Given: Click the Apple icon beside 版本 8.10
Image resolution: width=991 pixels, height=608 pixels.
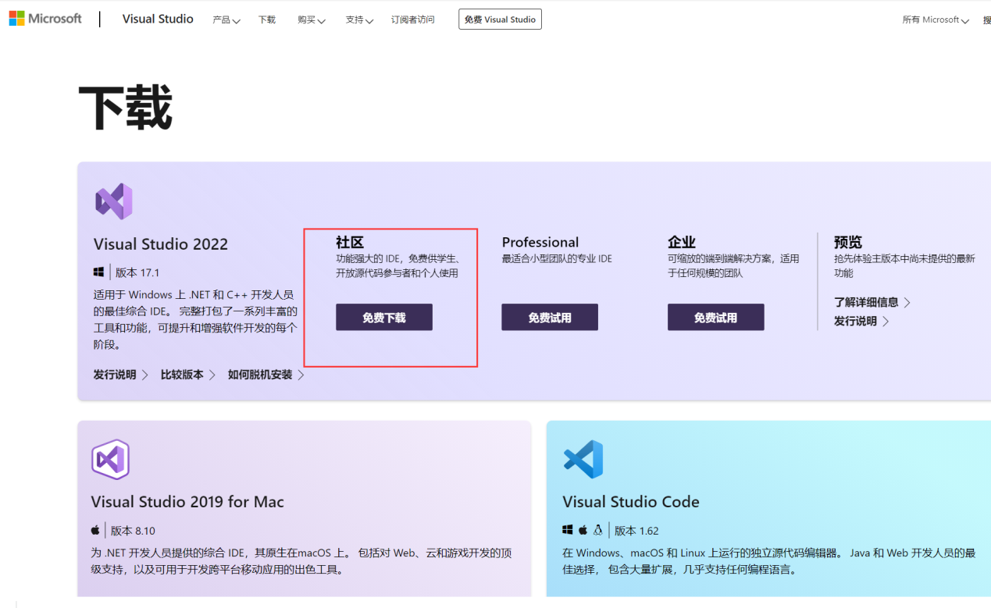Looking at the screenshot, I should [x=95, y=530].
